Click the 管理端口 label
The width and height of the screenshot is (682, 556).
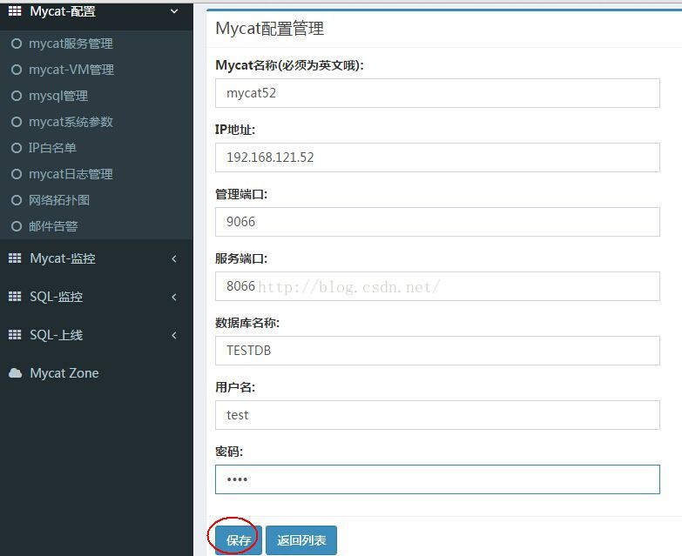coord(241,194)
